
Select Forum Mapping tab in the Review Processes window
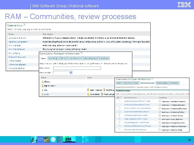162,83
